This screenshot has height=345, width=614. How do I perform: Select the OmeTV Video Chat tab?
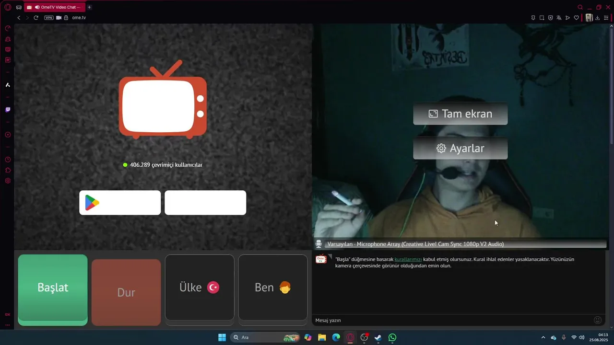pos(54,7)
